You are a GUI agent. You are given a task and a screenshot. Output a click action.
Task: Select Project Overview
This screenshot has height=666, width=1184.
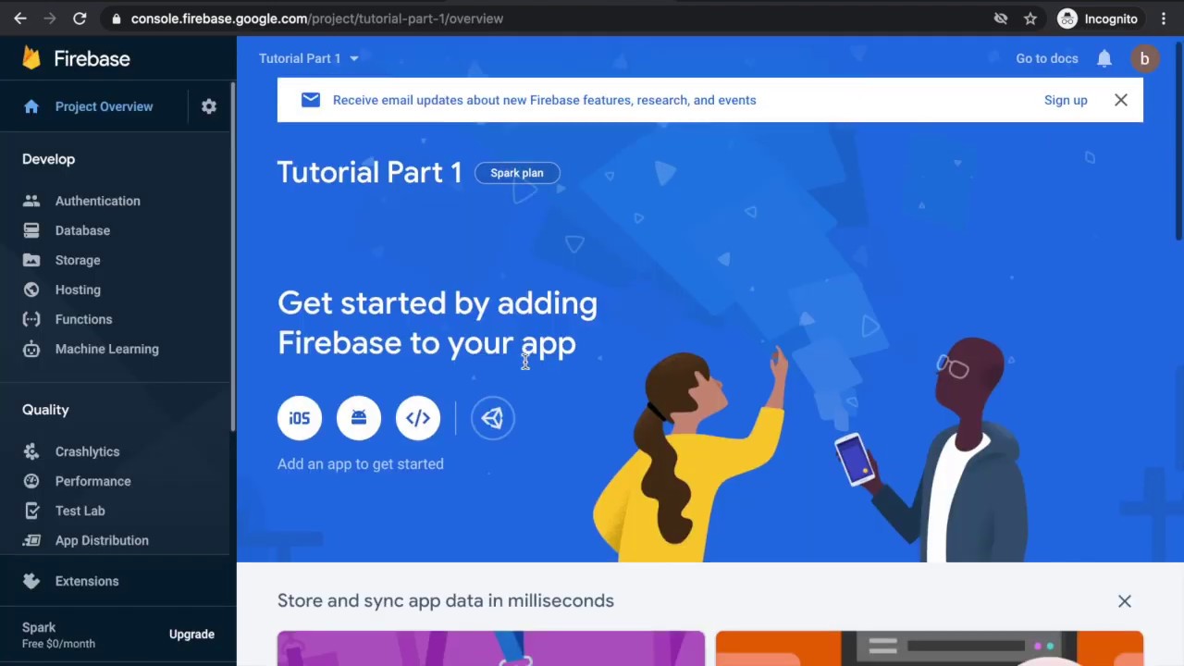pos(104,106)
